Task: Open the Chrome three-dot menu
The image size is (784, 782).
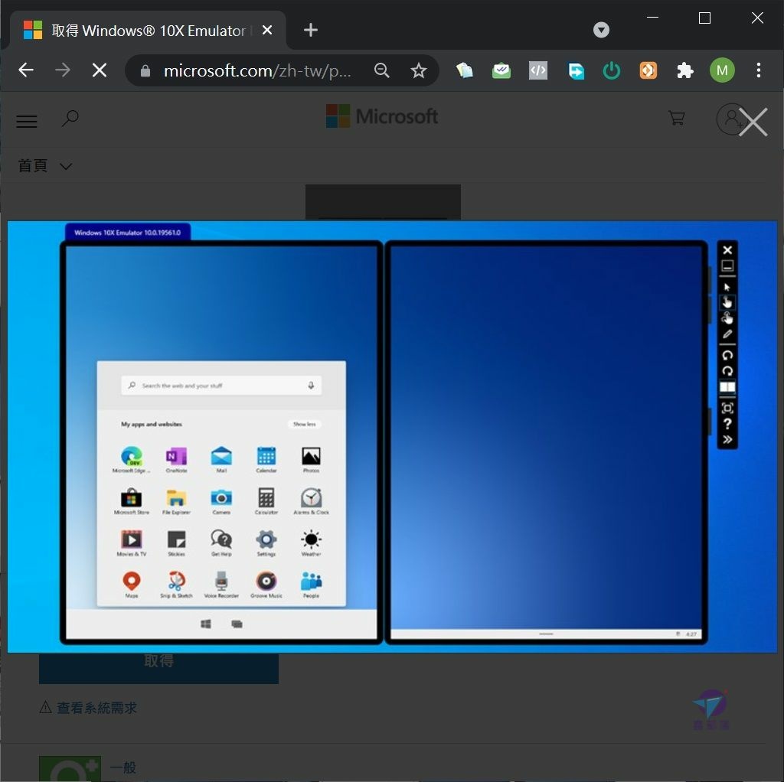Action: click(758, 70)
